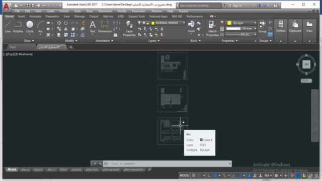The image size is (322, 181).
Task: Toggle group selection on/off icon
Action: click(x=270, y=35)
